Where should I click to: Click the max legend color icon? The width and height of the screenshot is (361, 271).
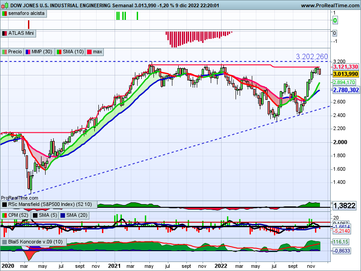click(x=89, y=52)
